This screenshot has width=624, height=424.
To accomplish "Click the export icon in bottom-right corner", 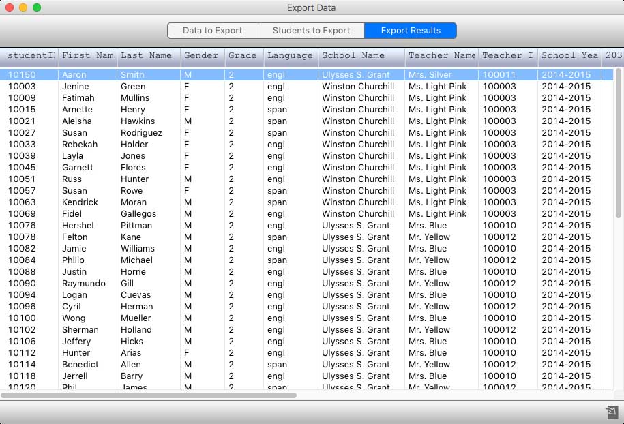I will (x=612, y=412).
